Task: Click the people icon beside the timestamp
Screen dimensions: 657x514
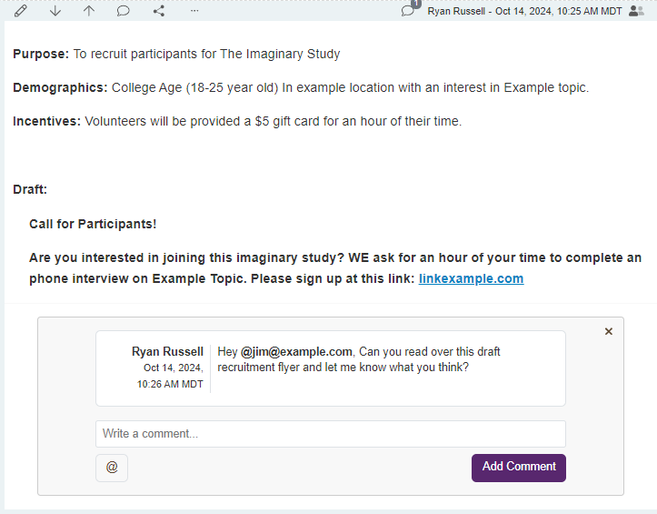Action: 636,11
